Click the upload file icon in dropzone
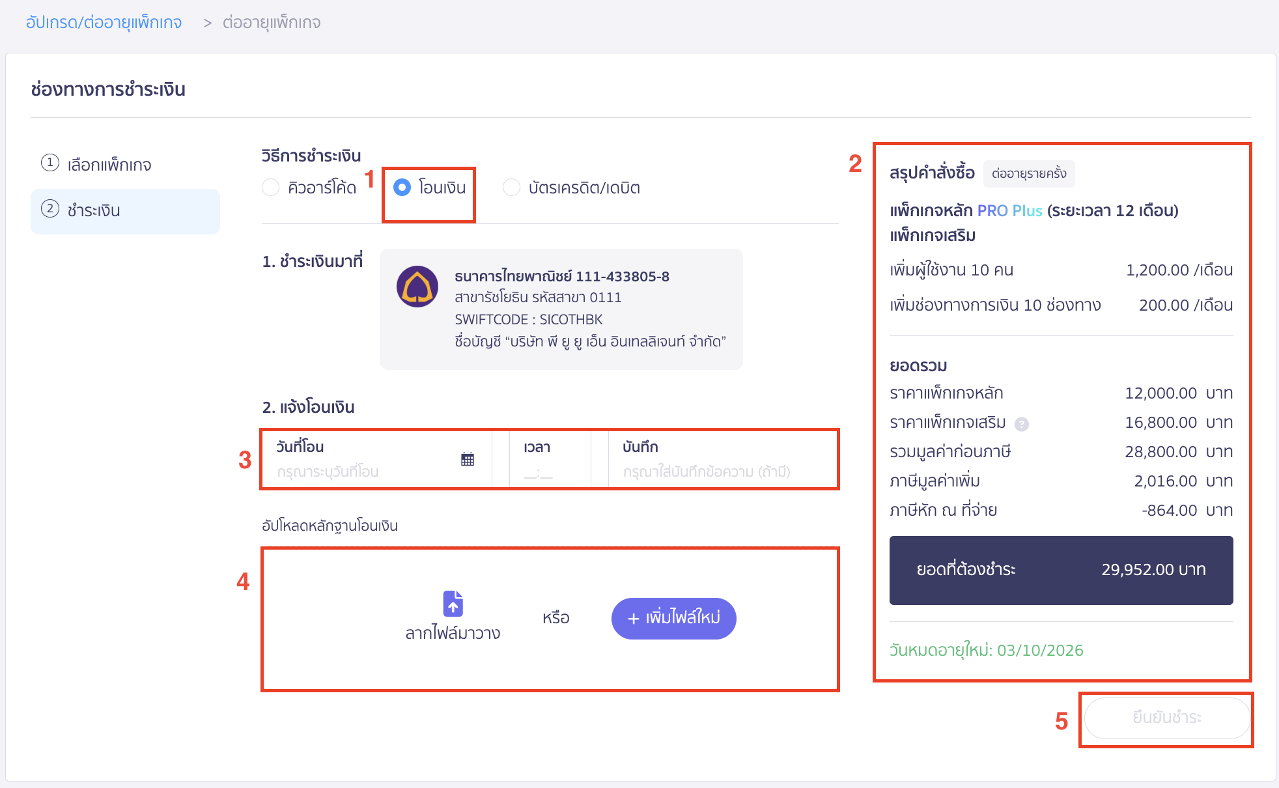Screen dimensions: 1279x788 pos(453,603)
